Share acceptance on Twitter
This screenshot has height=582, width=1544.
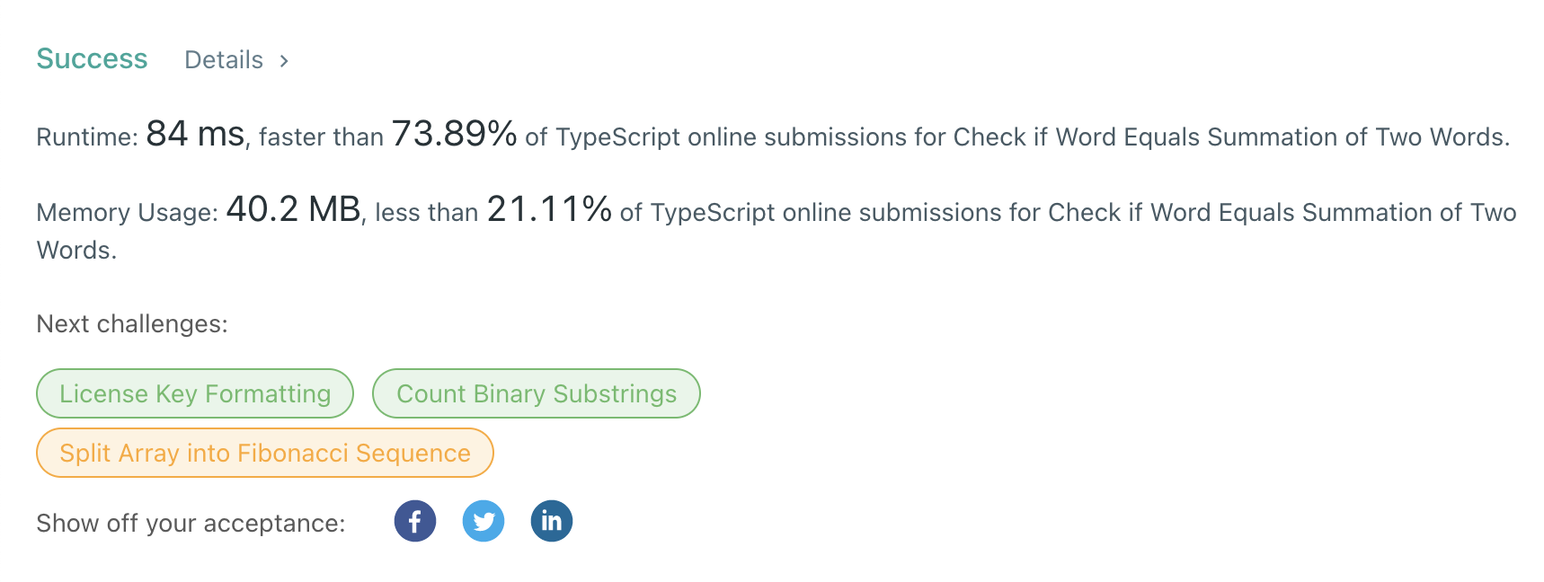coord(484,521)
